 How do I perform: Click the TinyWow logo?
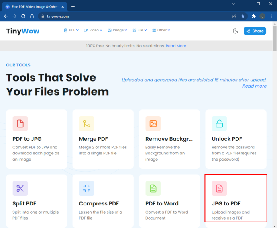click(23, 31)
